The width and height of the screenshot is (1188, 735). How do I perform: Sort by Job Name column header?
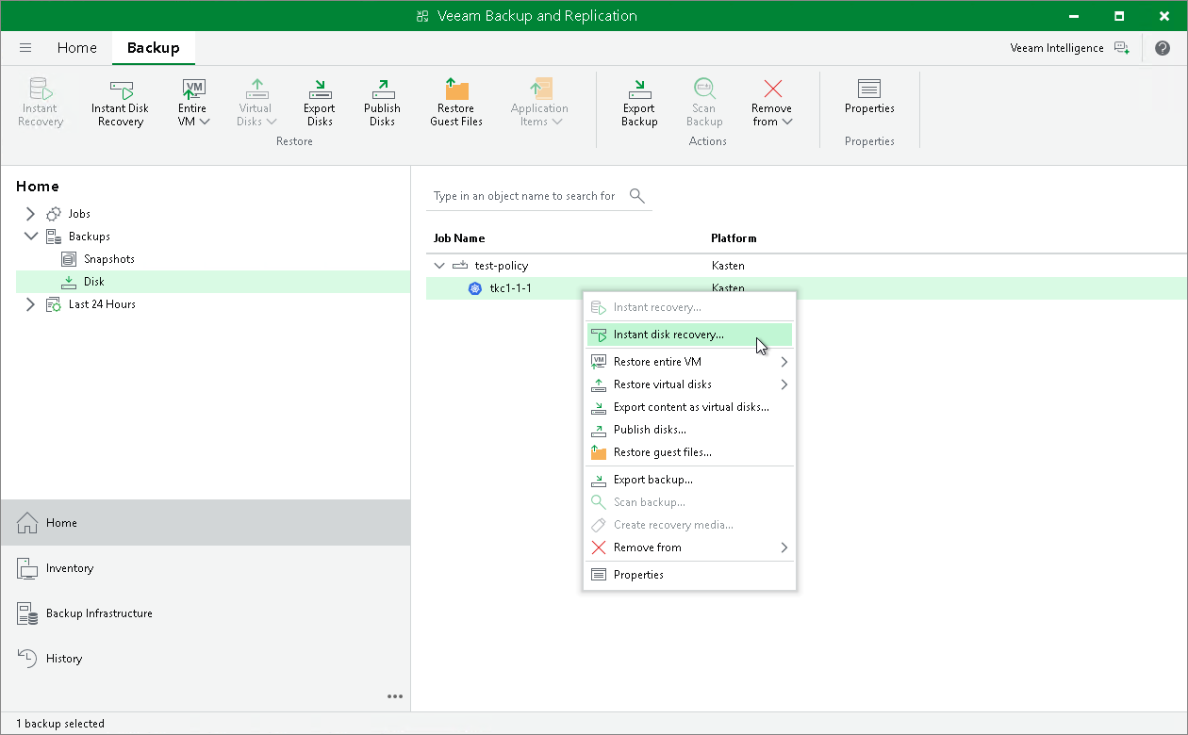tap(459, 238)
